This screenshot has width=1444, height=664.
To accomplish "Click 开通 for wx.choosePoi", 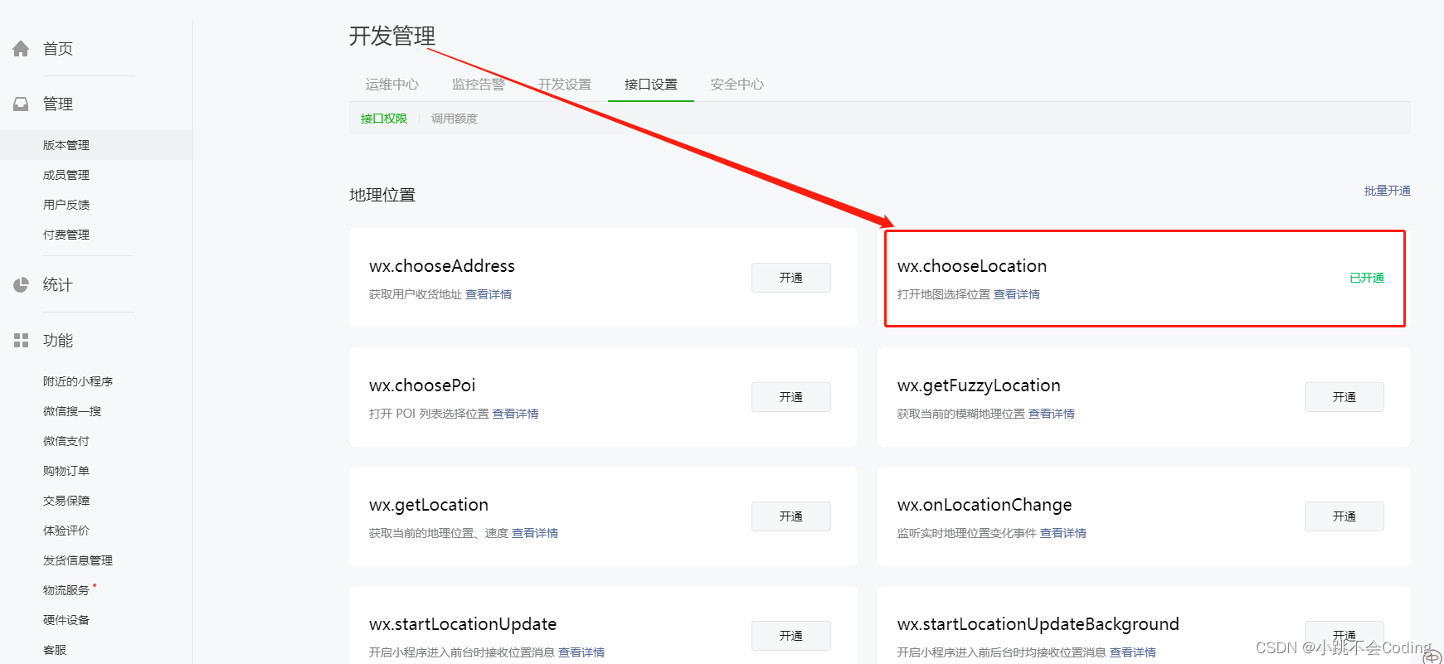I will pos(791,397).
